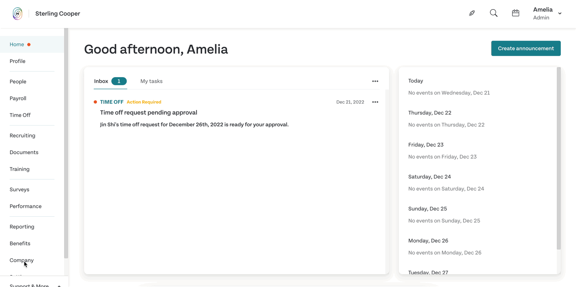Viewport: 576px width, 287px height.
Task: Click the Inbox count badge showing 1
Action: tap(119, 81)
